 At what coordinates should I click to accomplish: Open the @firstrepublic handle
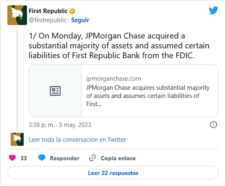point(48,20)
